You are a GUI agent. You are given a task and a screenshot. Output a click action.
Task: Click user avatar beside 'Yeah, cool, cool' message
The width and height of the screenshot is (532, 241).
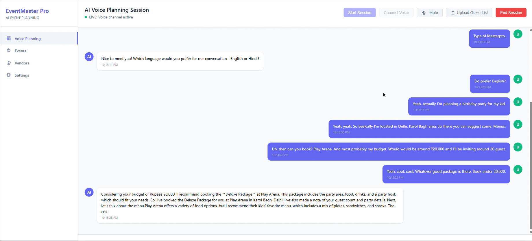point(518,170)
